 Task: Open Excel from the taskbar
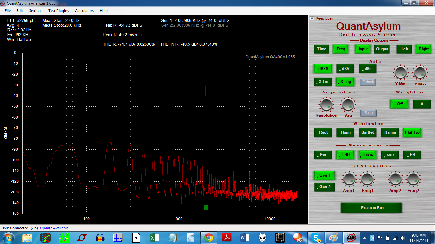154,238
